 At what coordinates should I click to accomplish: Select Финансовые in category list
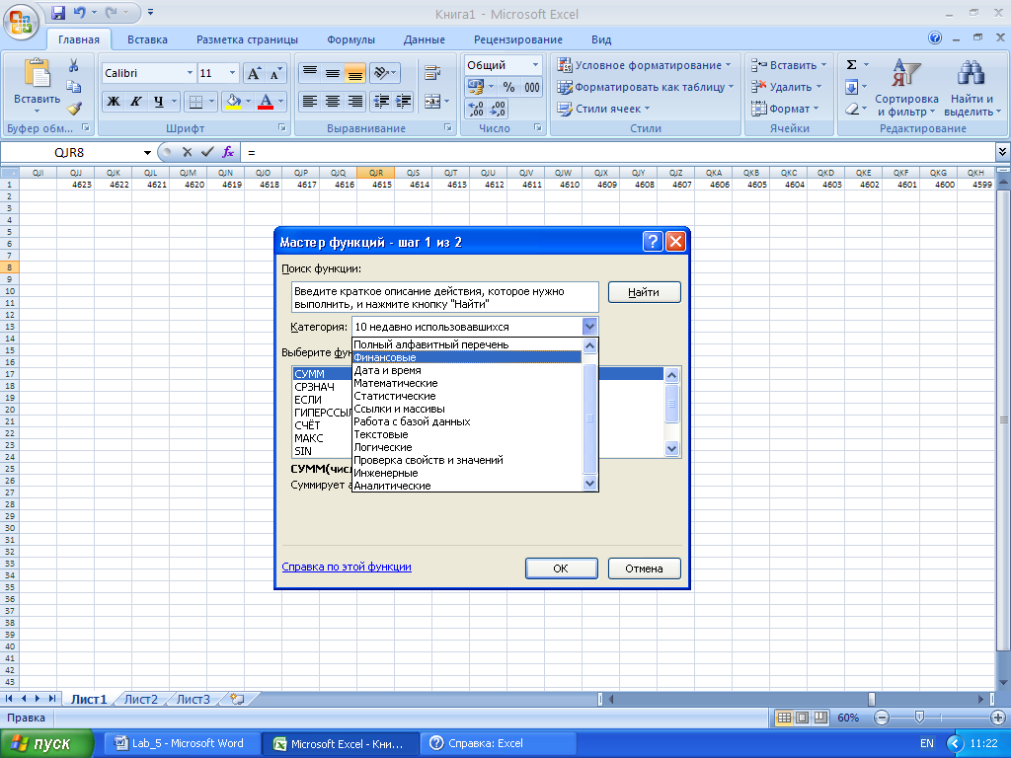467,357
